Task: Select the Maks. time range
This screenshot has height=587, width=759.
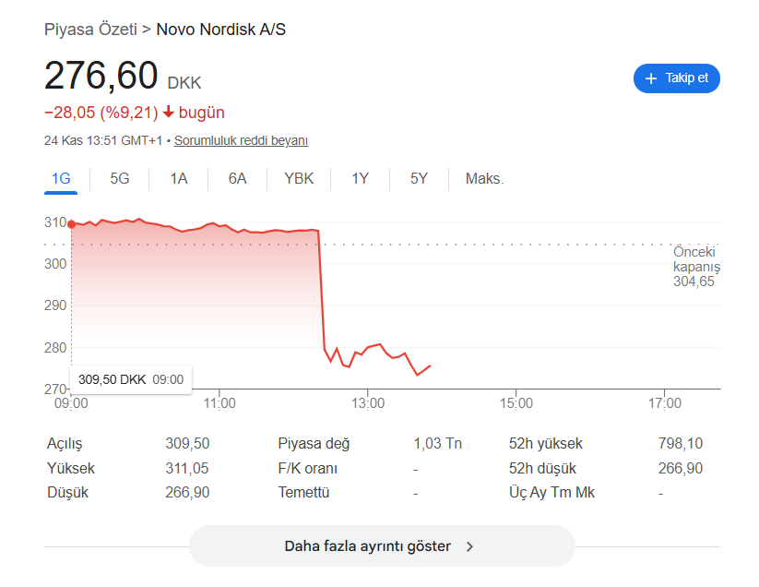Action: coord(484,178)
